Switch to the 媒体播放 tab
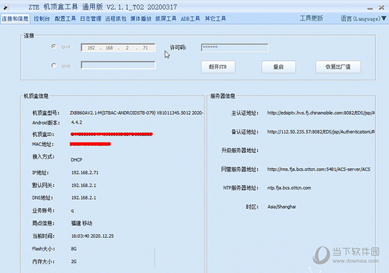Viewport: 389px width, 273px height. click(141, 19)
